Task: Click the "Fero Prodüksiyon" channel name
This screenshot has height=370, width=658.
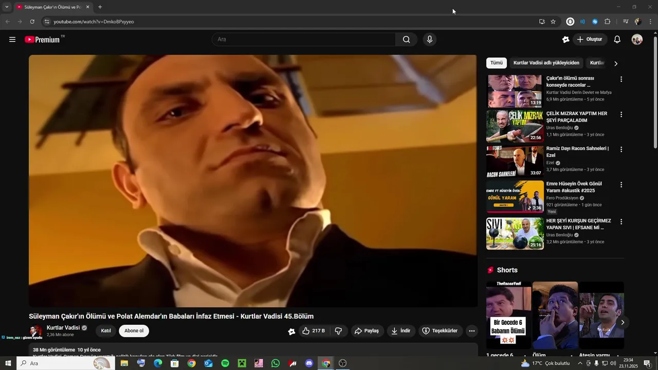Action: click(562, 198)
